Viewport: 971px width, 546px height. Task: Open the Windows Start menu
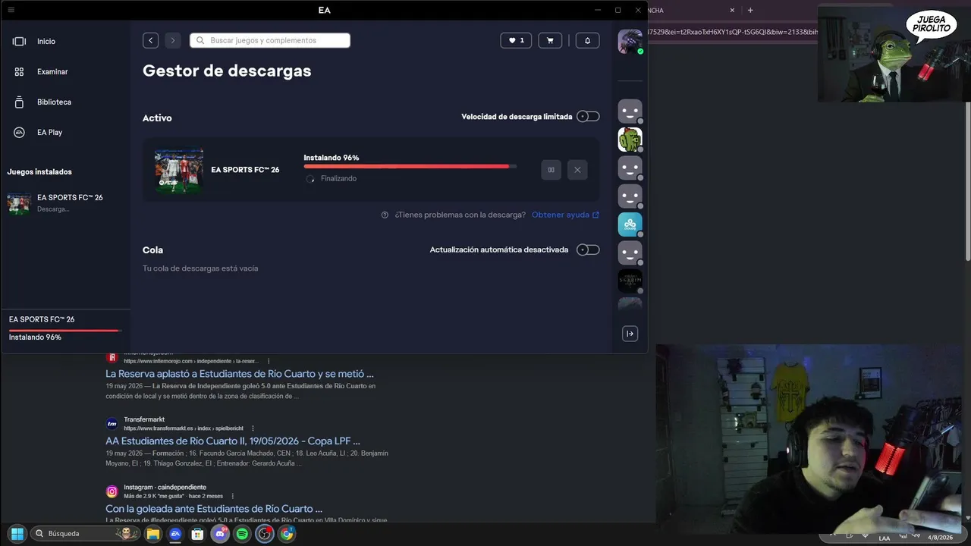pyautogui.click(x=17, y=533)
